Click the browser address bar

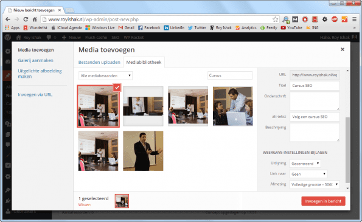[159, 19]
